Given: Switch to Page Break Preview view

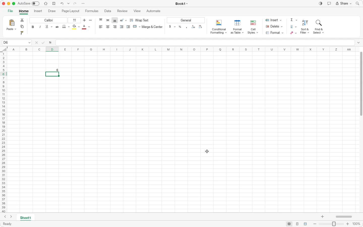Looking at the screenshot, I should 306,224.
